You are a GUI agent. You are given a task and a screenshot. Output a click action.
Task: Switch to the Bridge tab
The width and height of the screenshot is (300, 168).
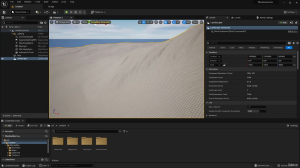point(51,7)
